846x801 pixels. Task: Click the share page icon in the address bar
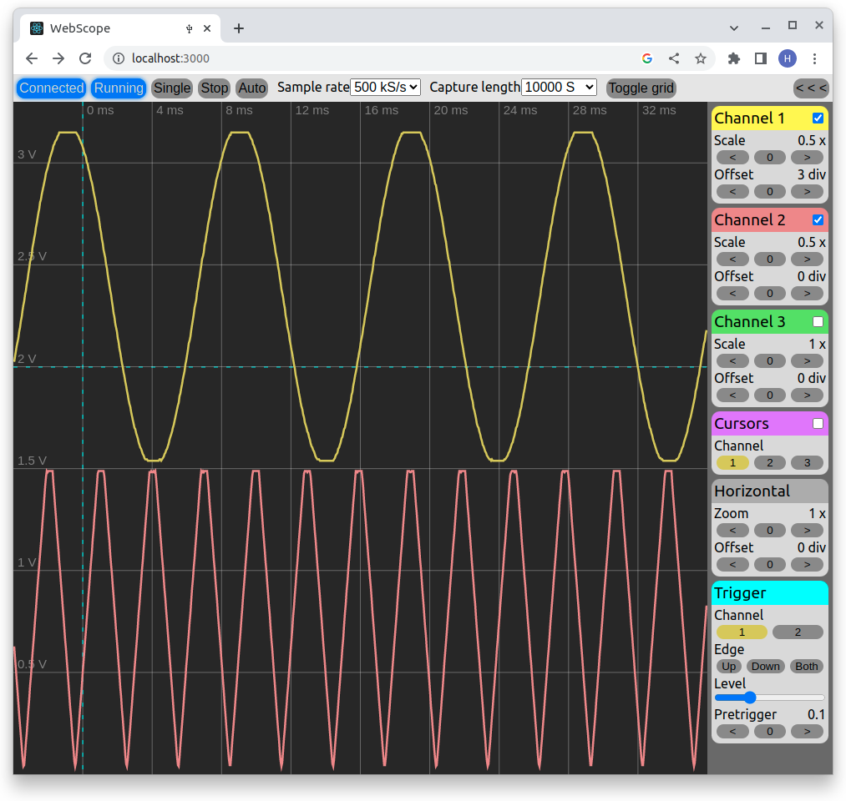(674, 58)
